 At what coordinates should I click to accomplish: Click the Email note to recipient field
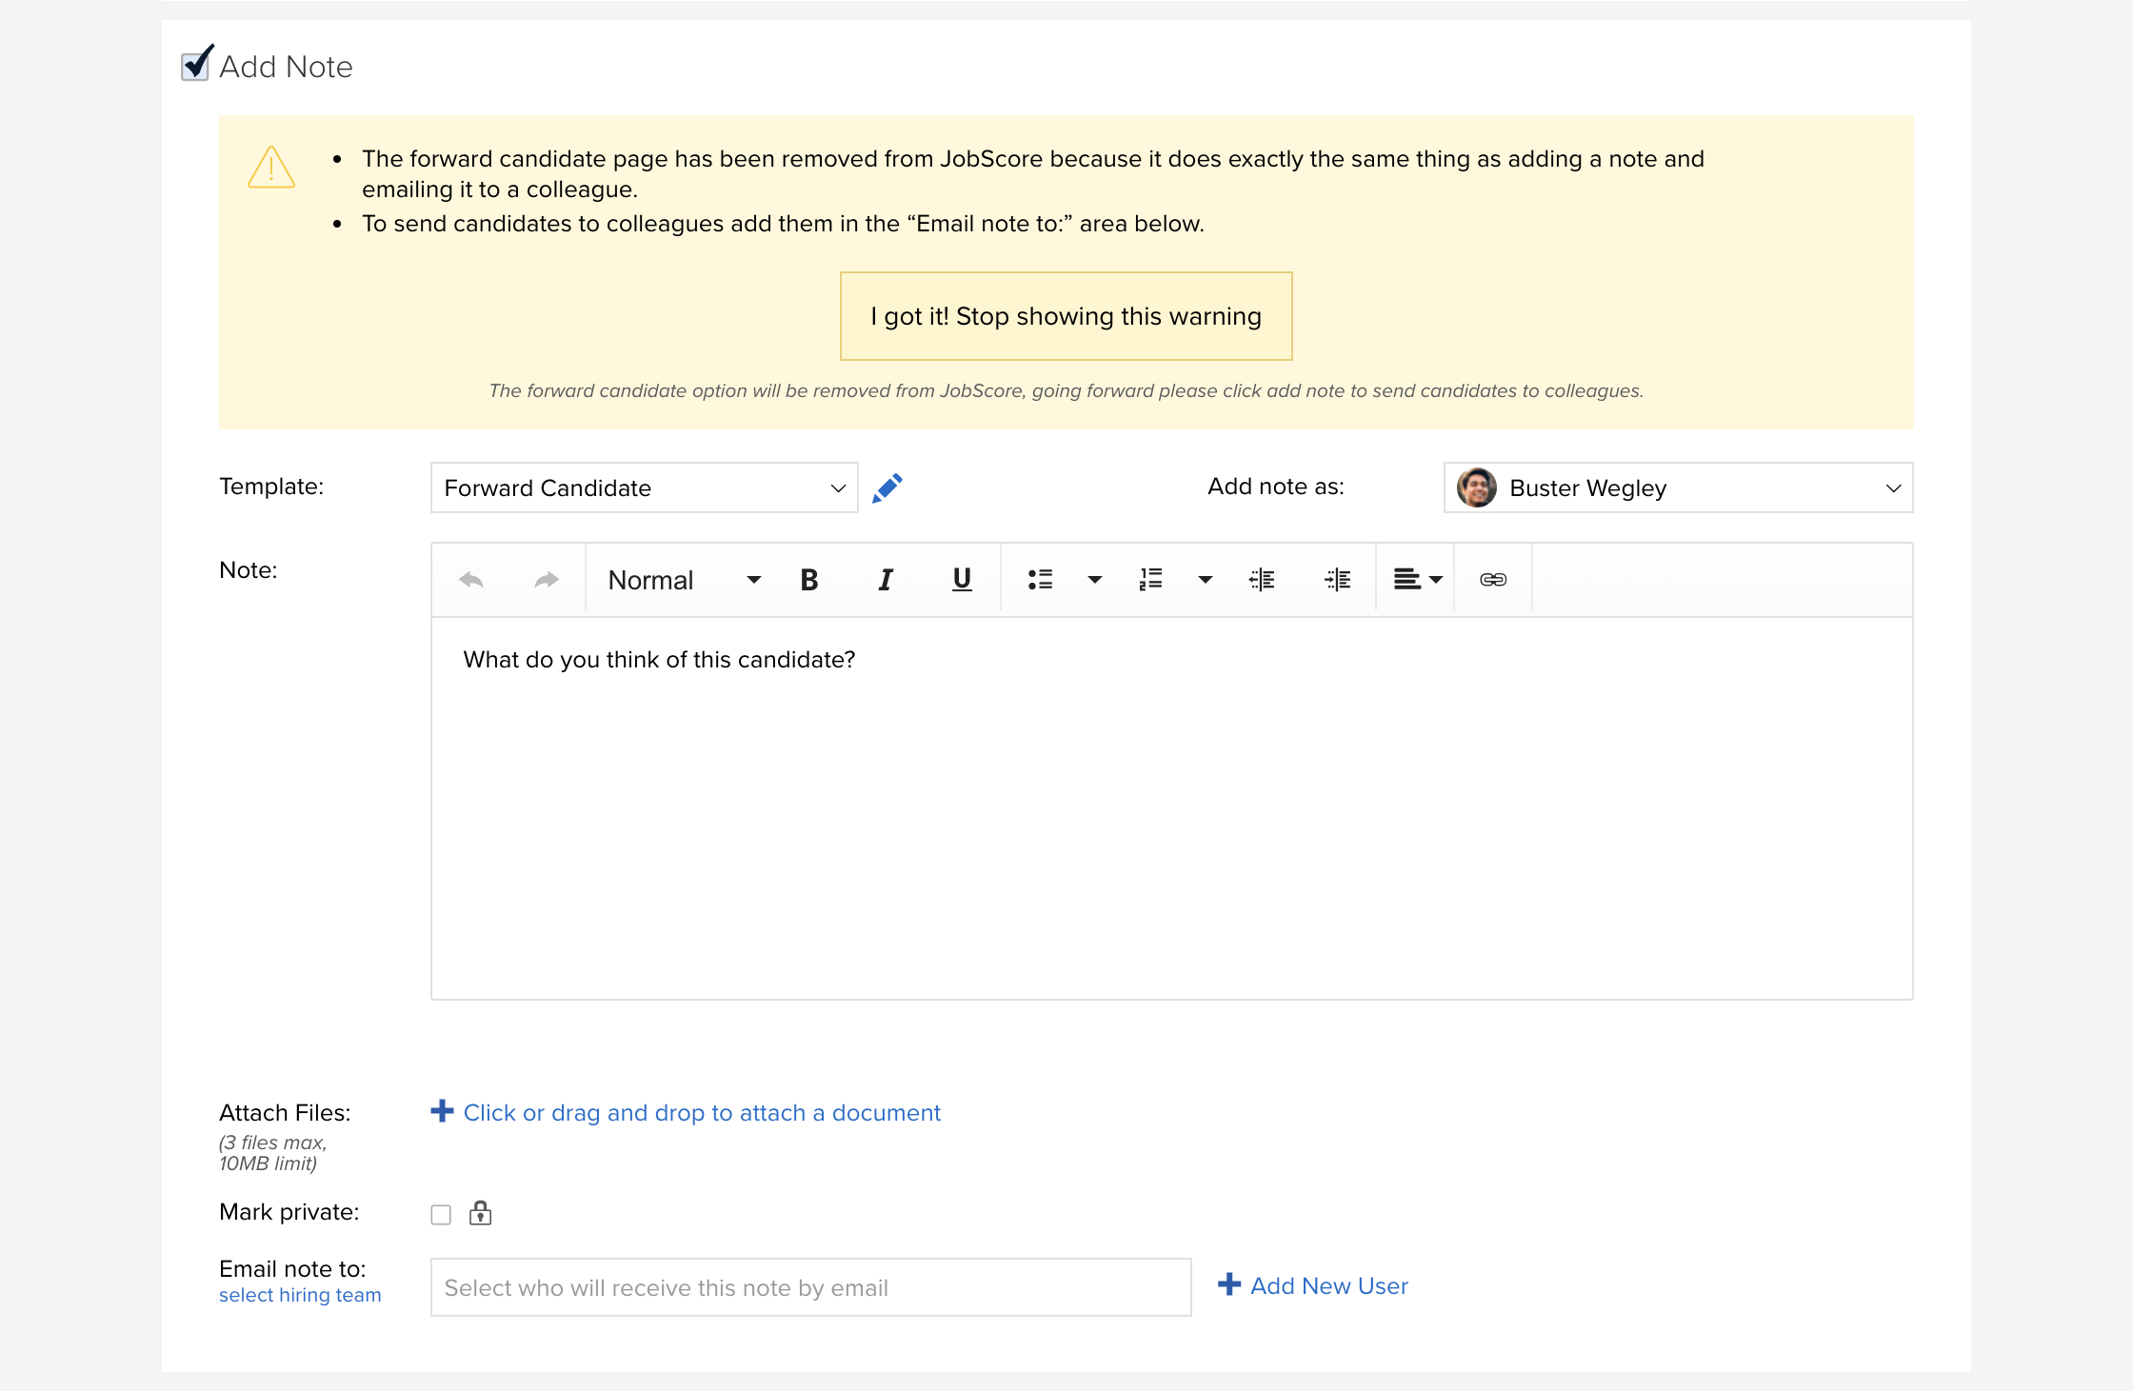[x=810, y=1287]
